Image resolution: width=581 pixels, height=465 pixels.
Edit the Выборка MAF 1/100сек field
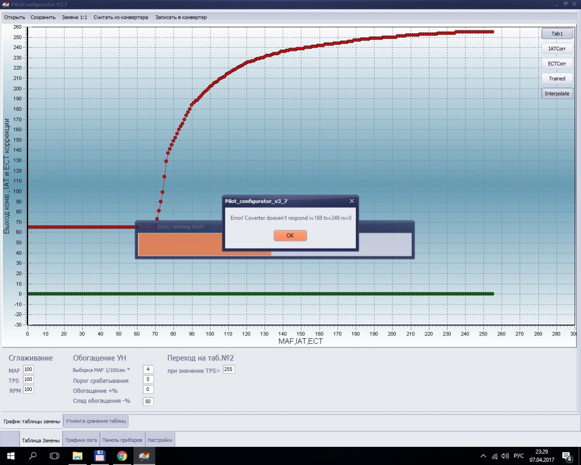tap(148, 370)
